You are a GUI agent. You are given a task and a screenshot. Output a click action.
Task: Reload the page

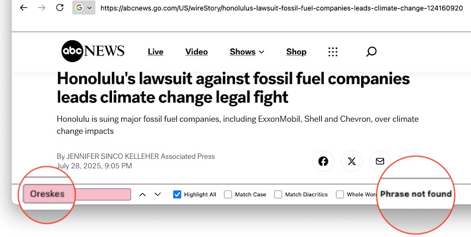[60, 8]
